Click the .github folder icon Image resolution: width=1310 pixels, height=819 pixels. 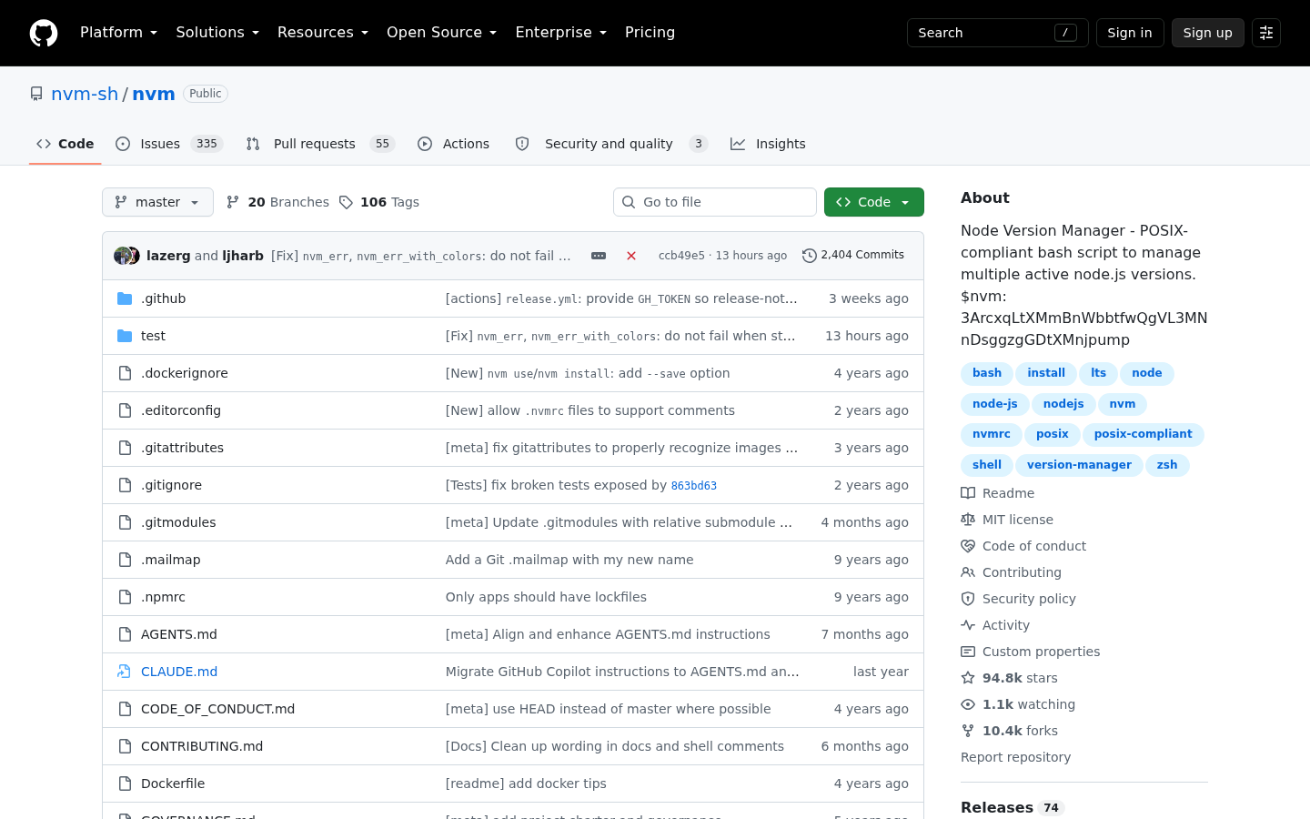click(125, 298)
